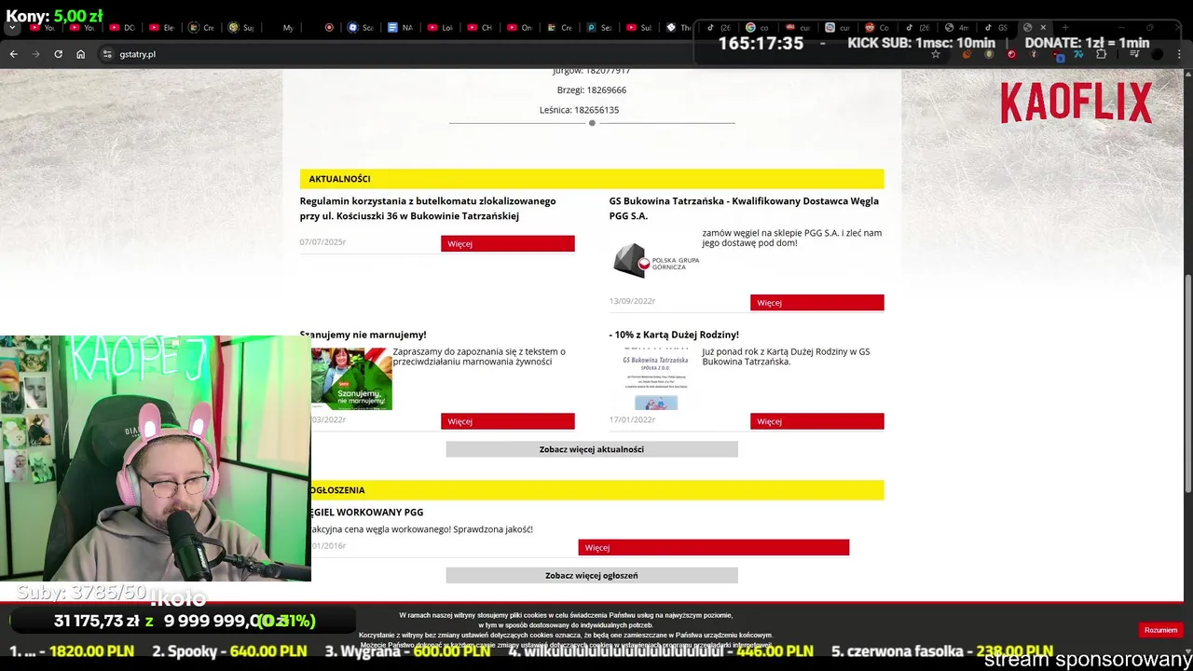Open a new browser tab
1193x671 pixels.
pos(1065,27)
